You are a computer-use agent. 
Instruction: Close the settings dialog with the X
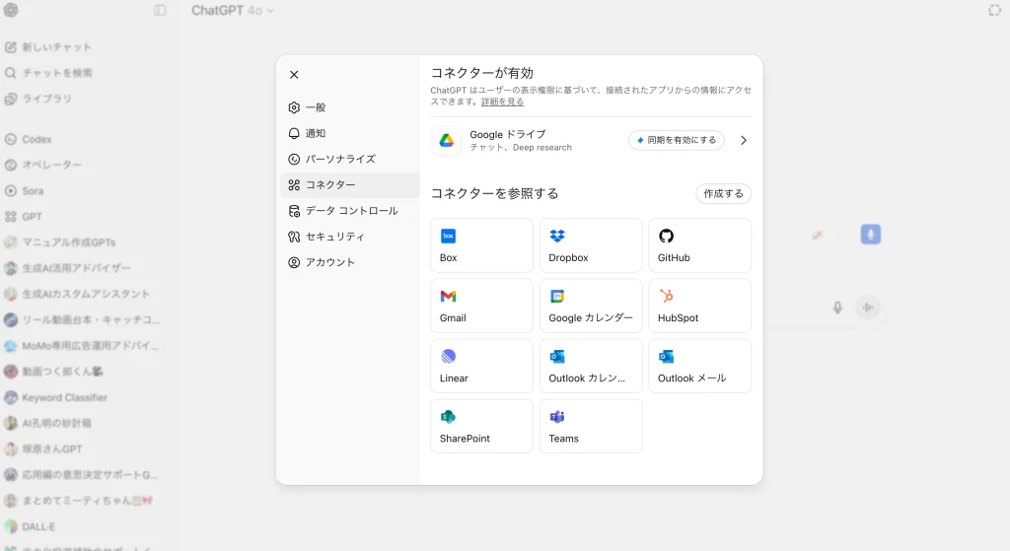pos(294,75)
